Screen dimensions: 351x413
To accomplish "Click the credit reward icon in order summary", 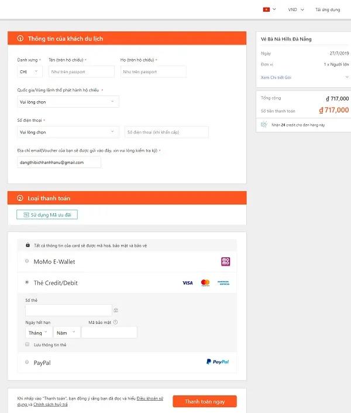I will point(264,125).
